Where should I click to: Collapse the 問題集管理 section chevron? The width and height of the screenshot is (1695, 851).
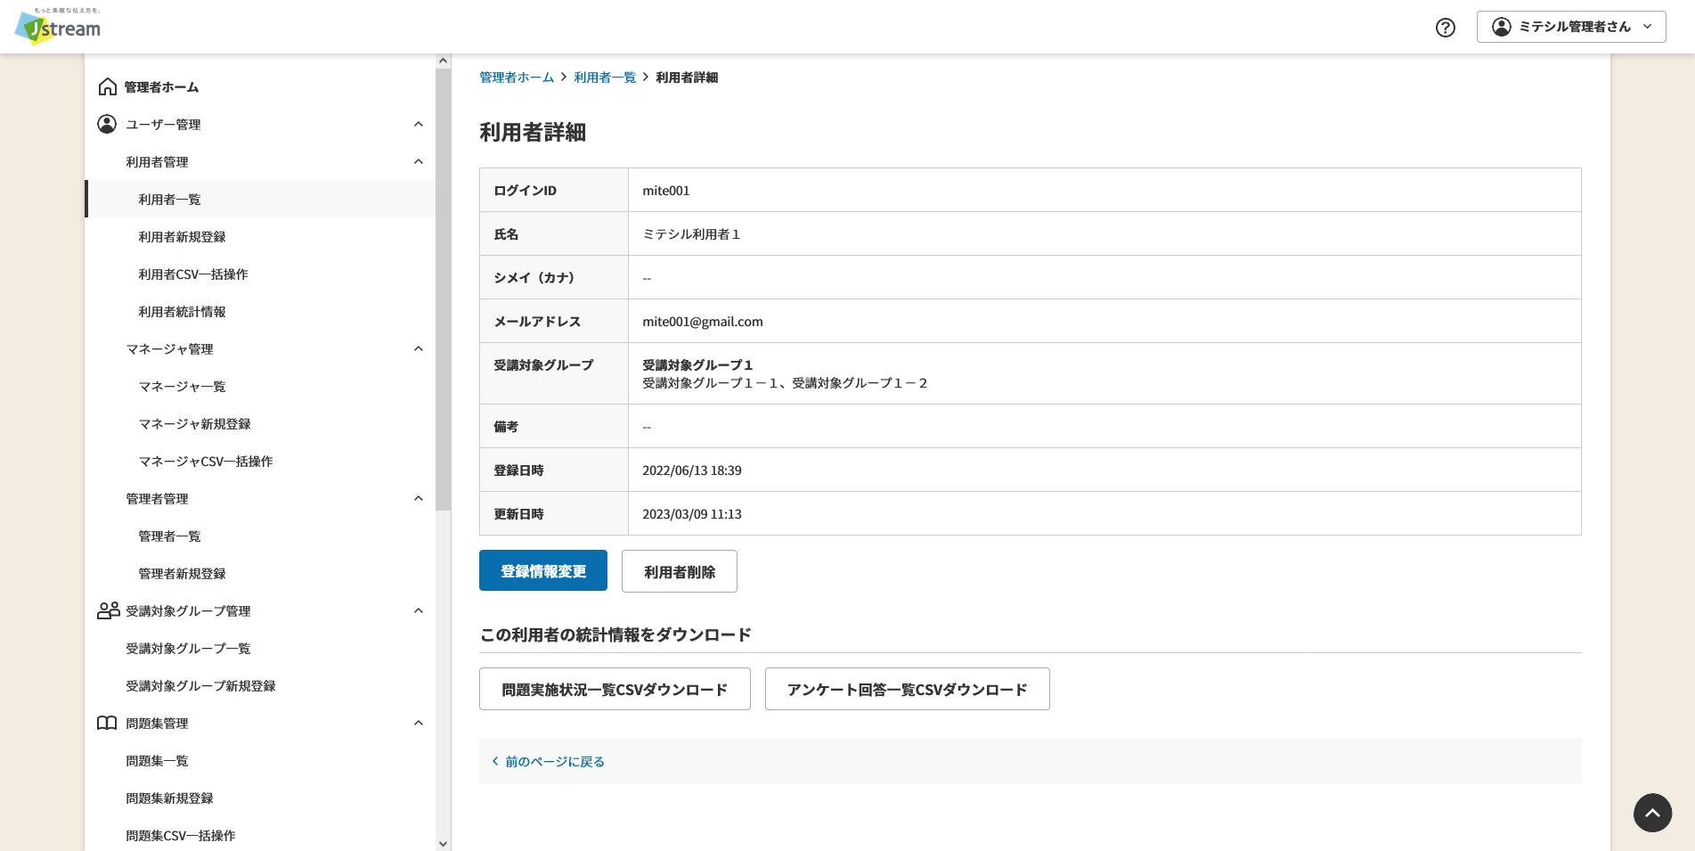click(419, 723)
